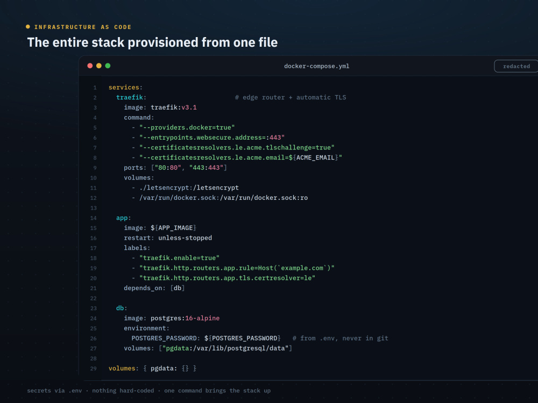Click 'image: postgres:16-alpine' line
This screenshot has height=403, width=538.
172,318
